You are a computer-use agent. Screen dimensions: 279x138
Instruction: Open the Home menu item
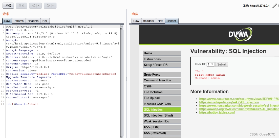tap(162, 53)
